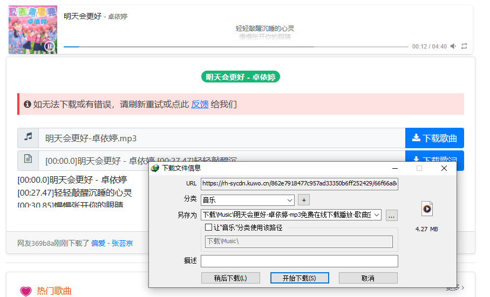Toggle the loop repeat icon in player
This screenshot has width=490, height=297.
[x=464, y=46]
